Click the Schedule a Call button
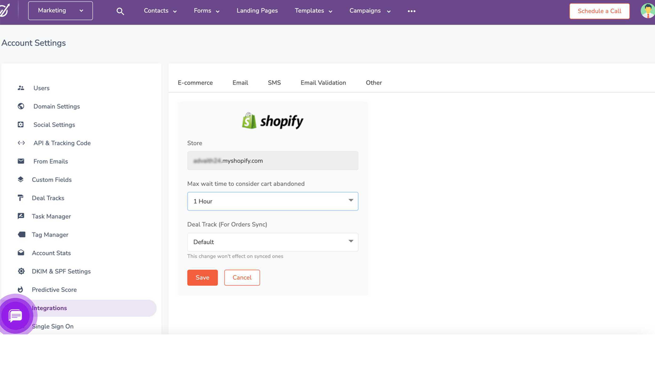This screenshot has height=368, width=655. click(x=599, y=11)
